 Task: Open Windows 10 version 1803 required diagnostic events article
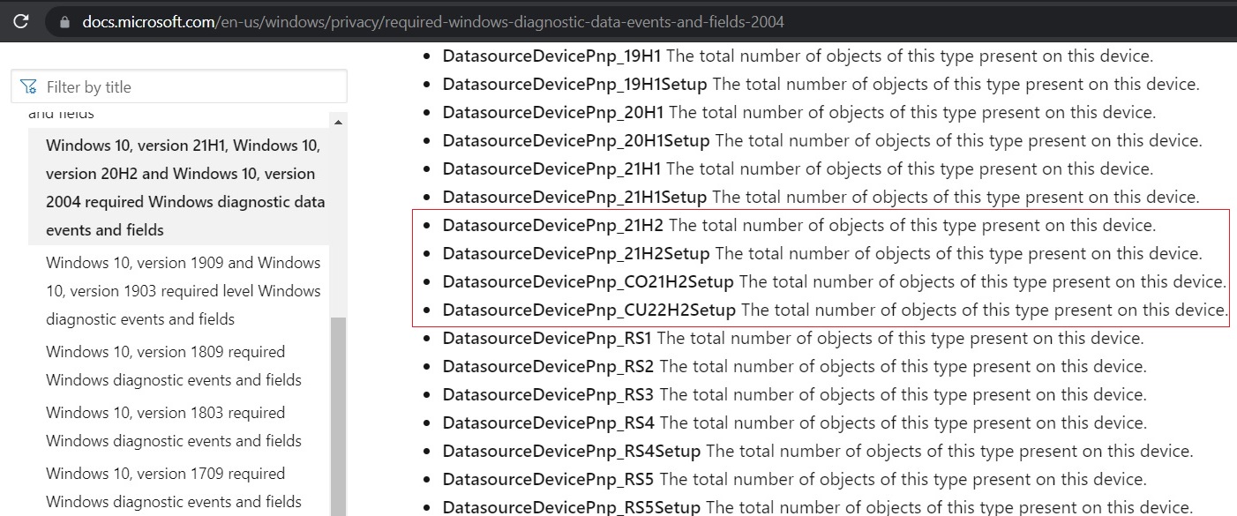(x=174, y=426)
